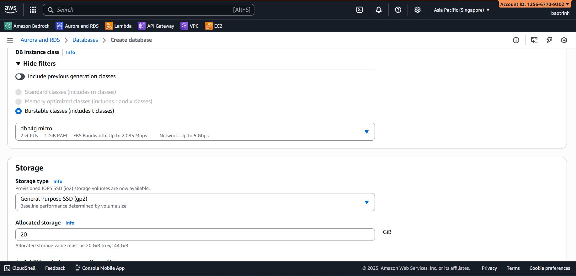Expand the General Purpose SSD storage type dropdown
576x276 pixels.
[x=195, y=202]
